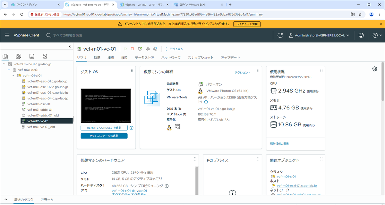Open the summary page settings gear
Image resolution: width=385 pixels, height=205 pixels.
(x=375, y=69)
